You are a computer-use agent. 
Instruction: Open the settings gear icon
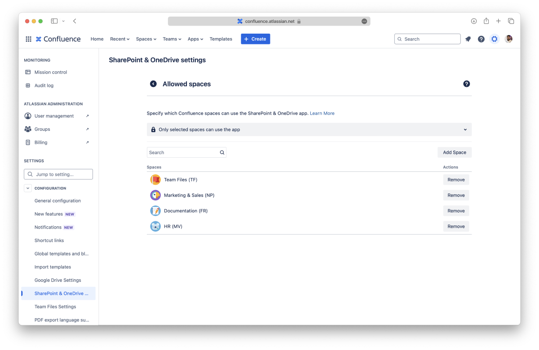tap(495, 39)
